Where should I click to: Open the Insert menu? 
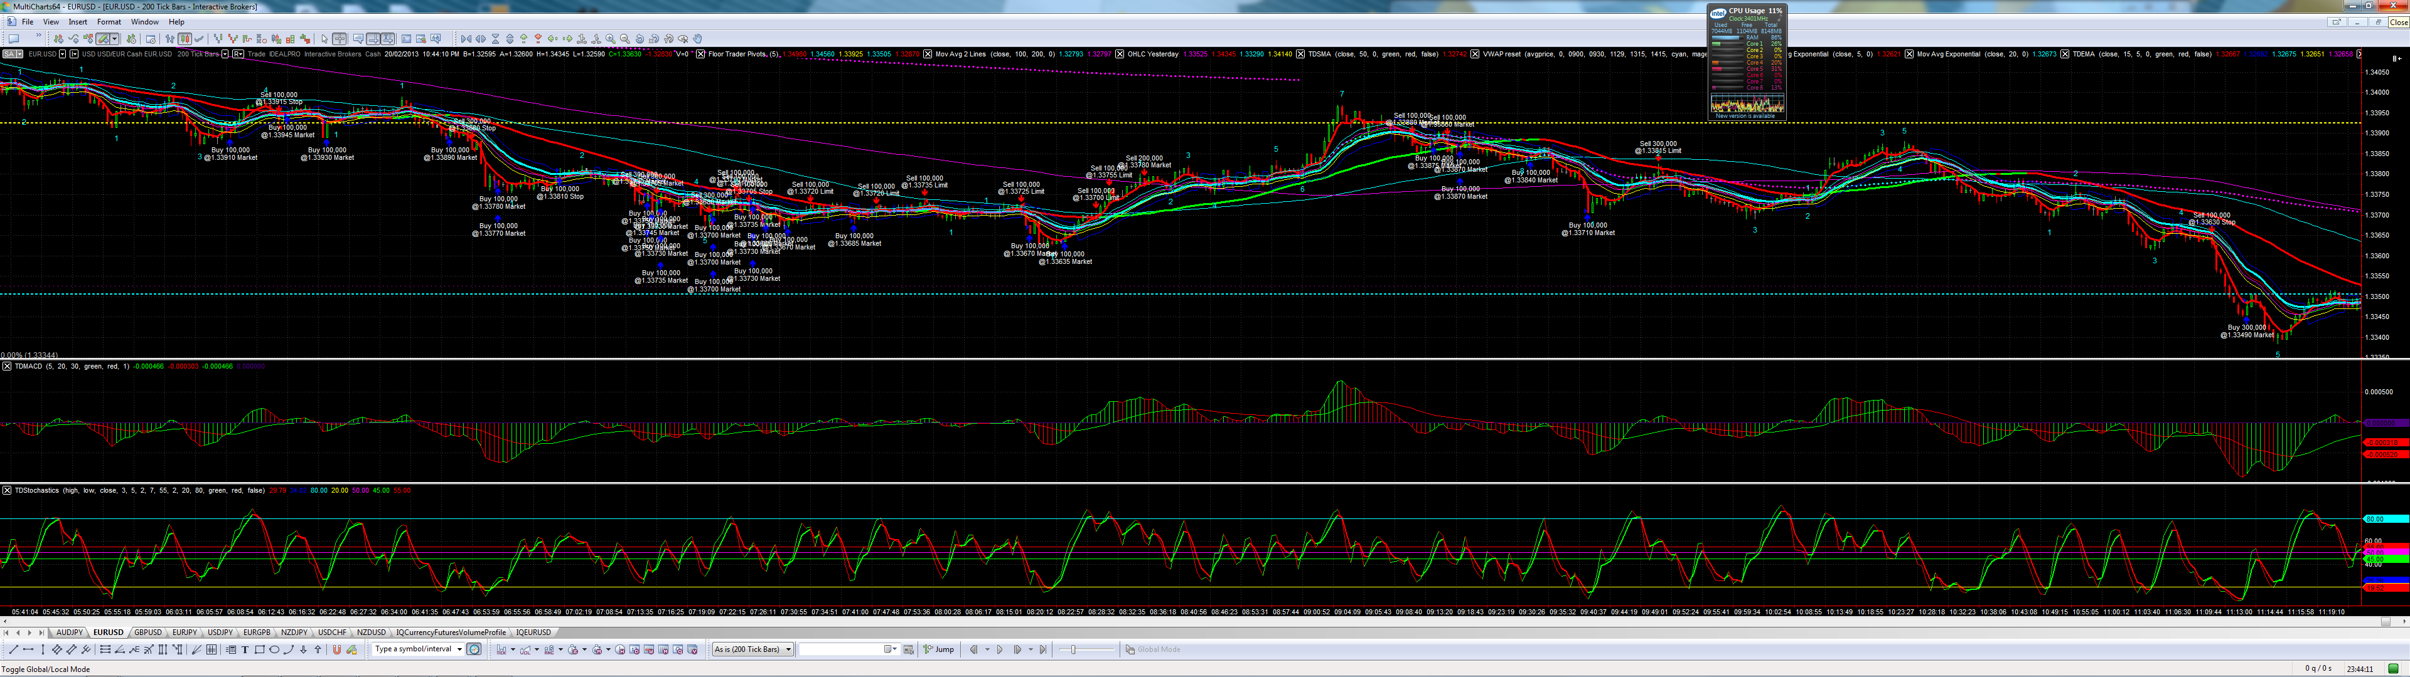pos(78,21)
